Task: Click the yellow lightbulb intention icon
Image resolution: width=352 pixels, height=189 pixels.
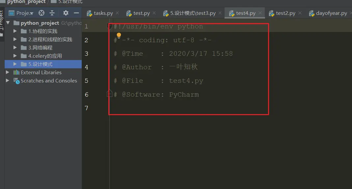Action: click(x=119, y=35)
